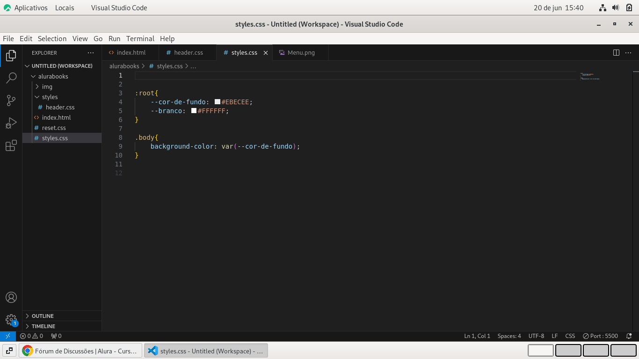Open the Manage gear icon
The width and height of the screenshot is (639, 359).
[11, 320]
